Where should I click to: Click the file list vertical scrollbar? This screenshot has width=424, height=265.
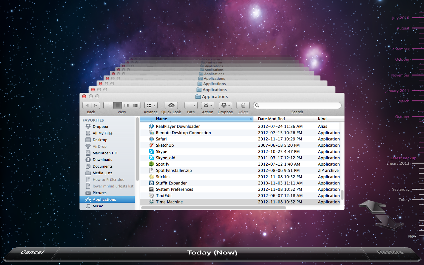pyautogui.click(x=342, y=195)
